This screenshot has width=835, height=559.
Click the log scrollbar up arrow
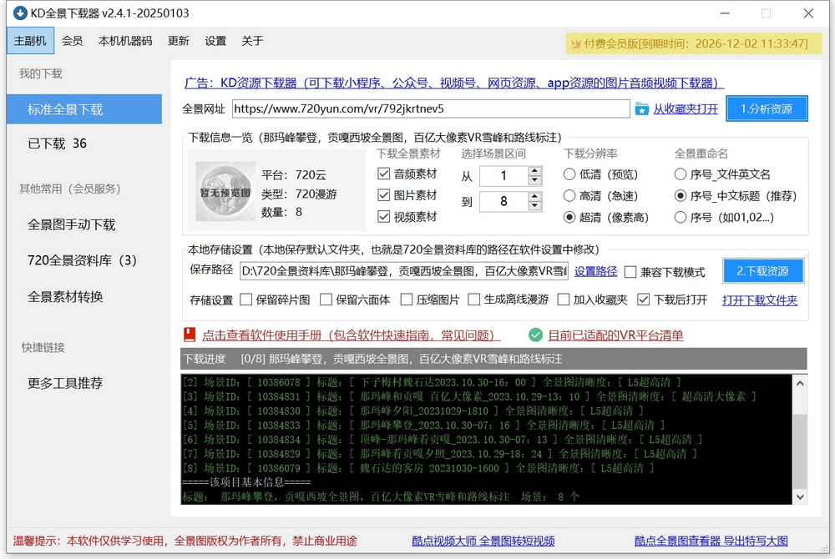[800, 383]
